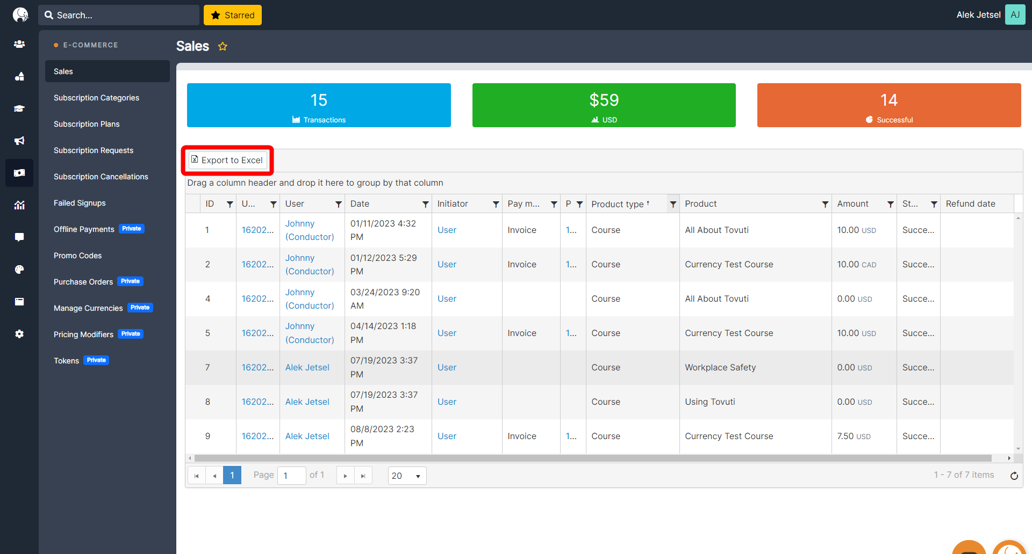Open Offline Payments
Viewport: 1032px width, 554px height.
84,229
